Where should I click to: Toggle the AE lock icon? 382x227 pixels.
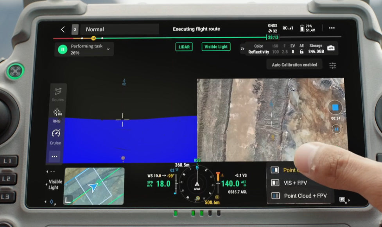pyautogui.click(x=301, y=52)
